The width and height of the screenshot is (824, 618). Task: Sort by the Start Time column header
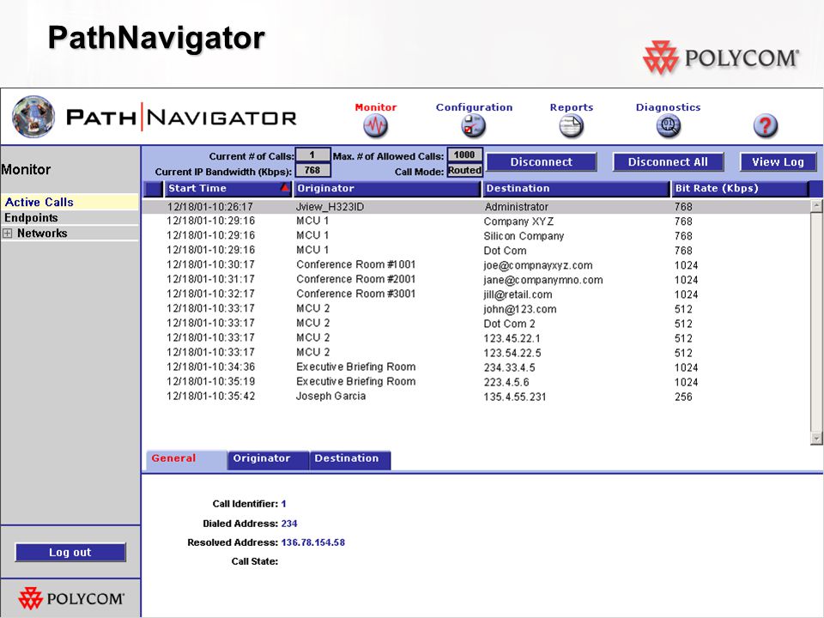[228, 188]
